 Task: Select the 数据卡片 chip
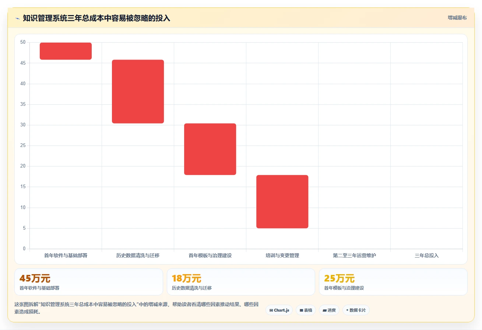356,310
